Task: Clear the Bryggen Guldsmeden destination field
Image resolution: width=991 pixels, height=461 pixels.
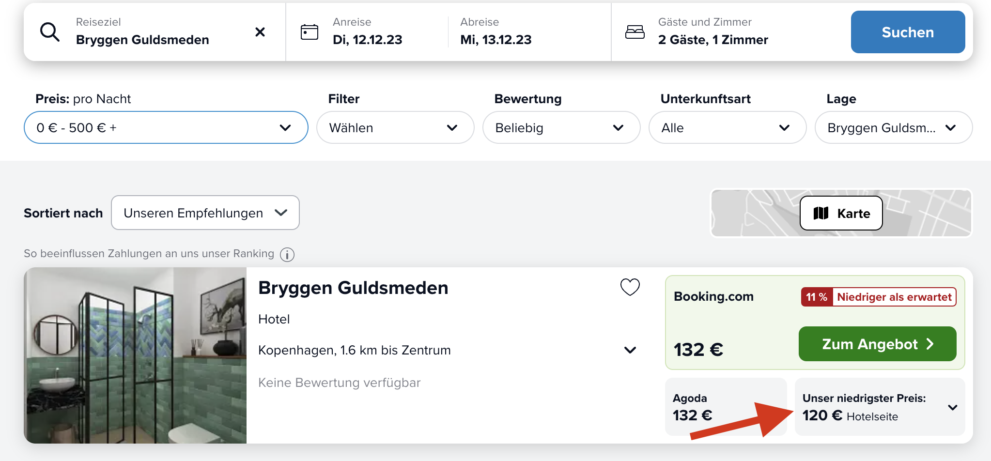Action: (x=260, y=32)
